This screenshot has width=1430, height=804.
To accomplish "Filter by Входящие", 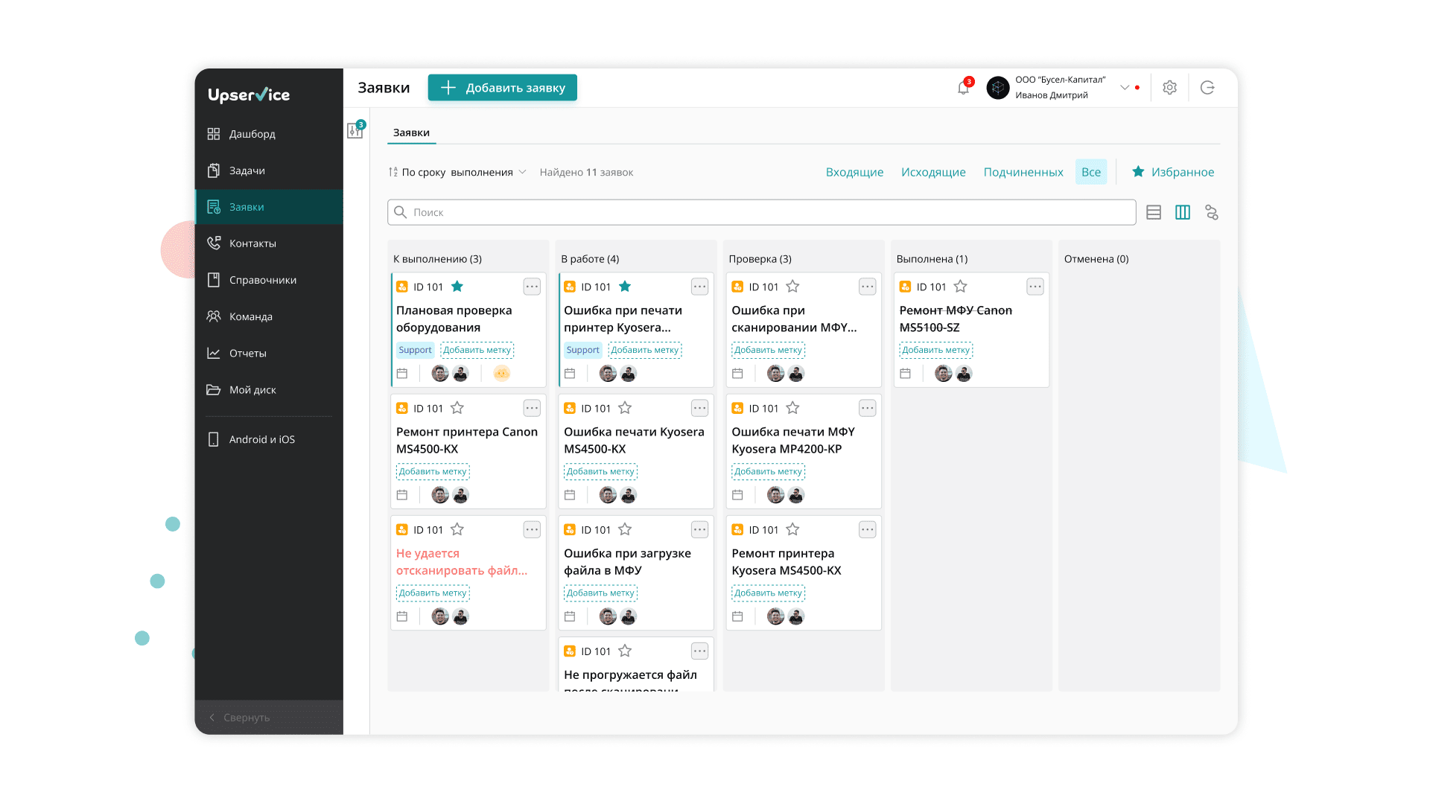I will (x=854, y=172).
